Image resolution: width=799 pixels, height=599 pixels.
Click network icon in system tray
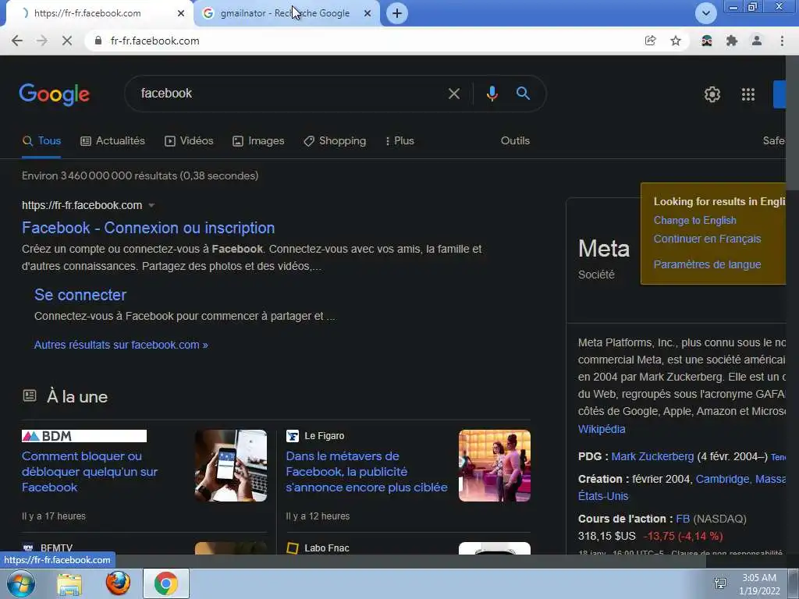pyautogui.click(x=720, y=583)
